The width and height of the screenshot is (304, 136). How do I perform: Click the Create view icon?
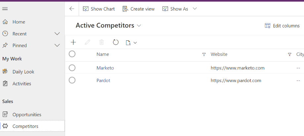125,9
